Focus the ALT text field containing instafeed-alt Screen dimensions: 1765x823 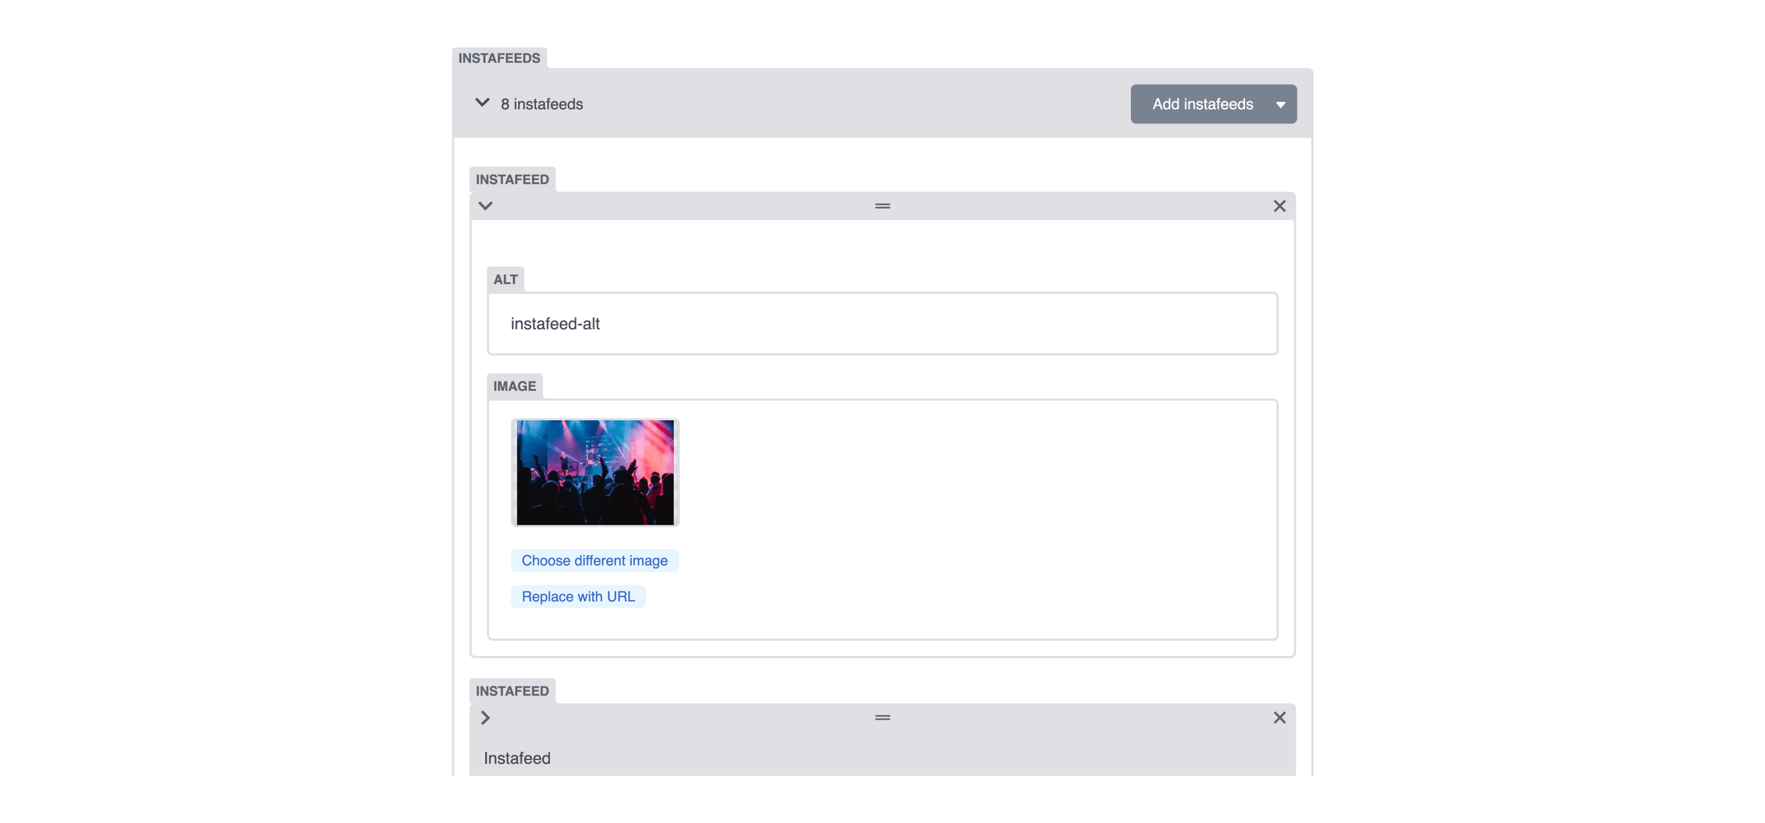point(882,324)
